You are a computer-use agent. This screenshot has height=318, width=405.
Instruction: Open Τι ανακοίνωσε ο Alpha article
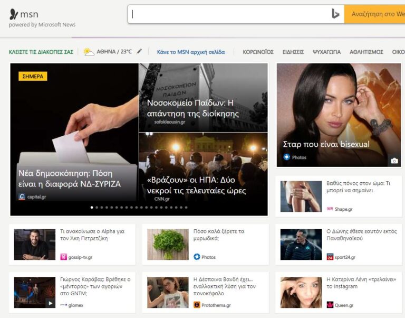point(92,235)
